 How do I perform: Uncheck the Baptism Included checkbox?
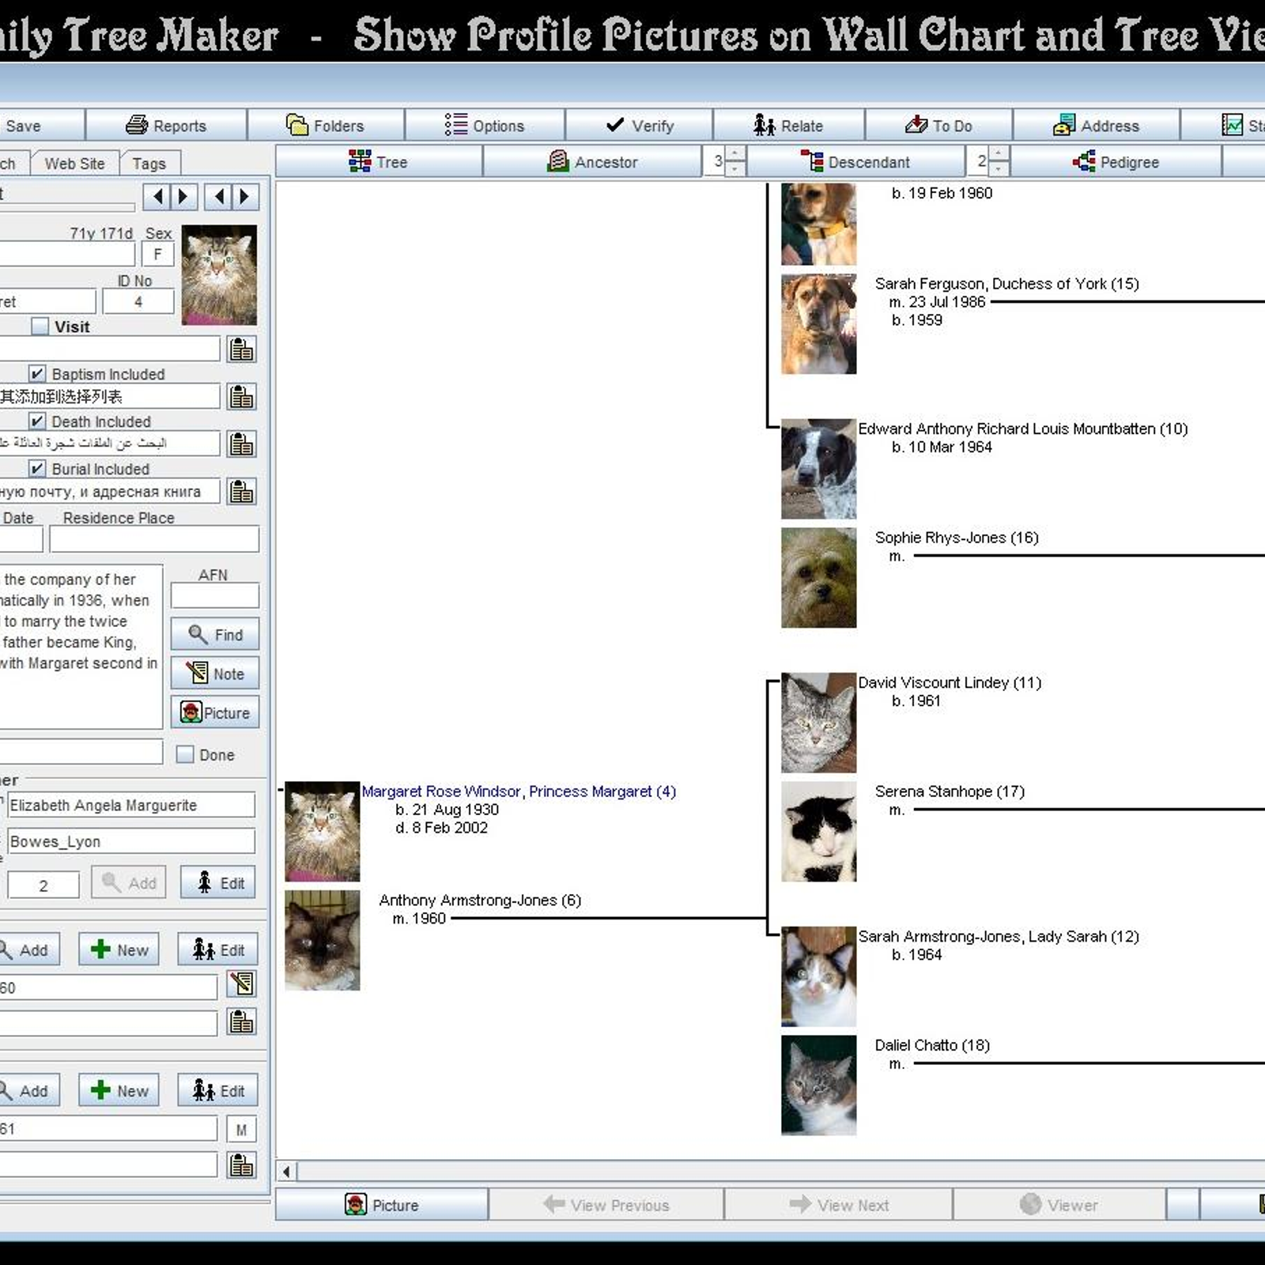[37, 373]
